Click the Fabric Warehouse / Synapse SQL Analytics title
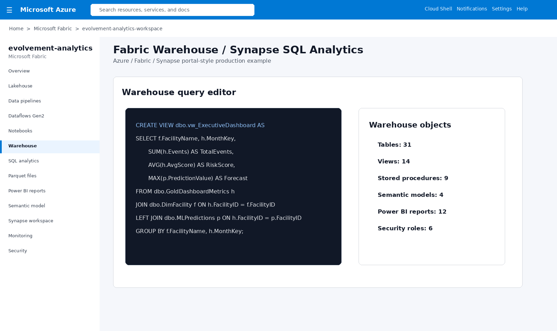This screenshot has width=557, height=331. [238, 50]
